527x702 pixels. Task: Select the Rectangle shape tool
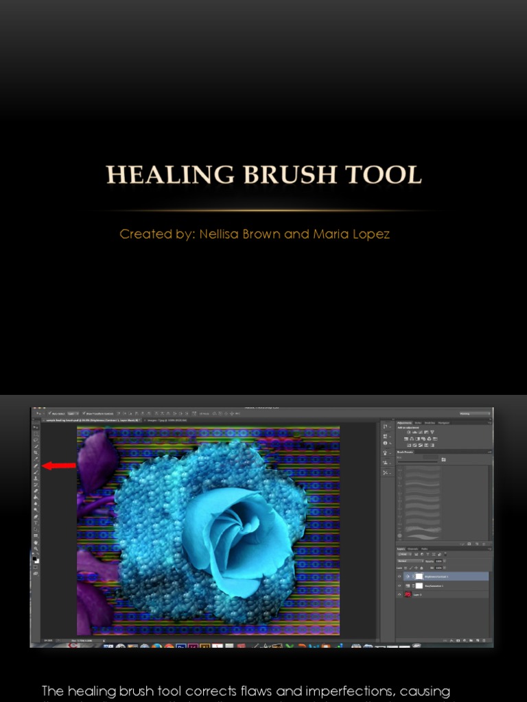36,535
